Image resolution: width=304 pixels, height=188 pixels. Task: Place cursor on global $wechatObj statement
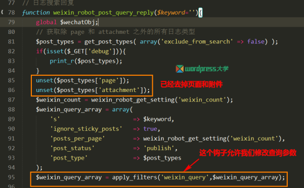click(x=67, y=22)
